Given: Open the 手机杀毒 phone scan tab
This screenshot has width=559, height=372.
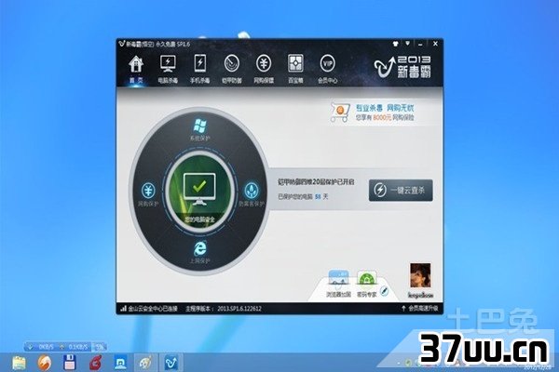Looking at the screenshot, I should click(199, 70).
